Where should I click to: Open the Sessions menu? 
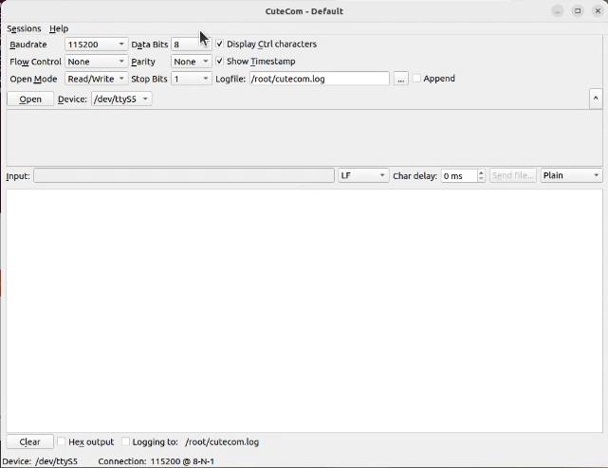[x=24, y=28]
